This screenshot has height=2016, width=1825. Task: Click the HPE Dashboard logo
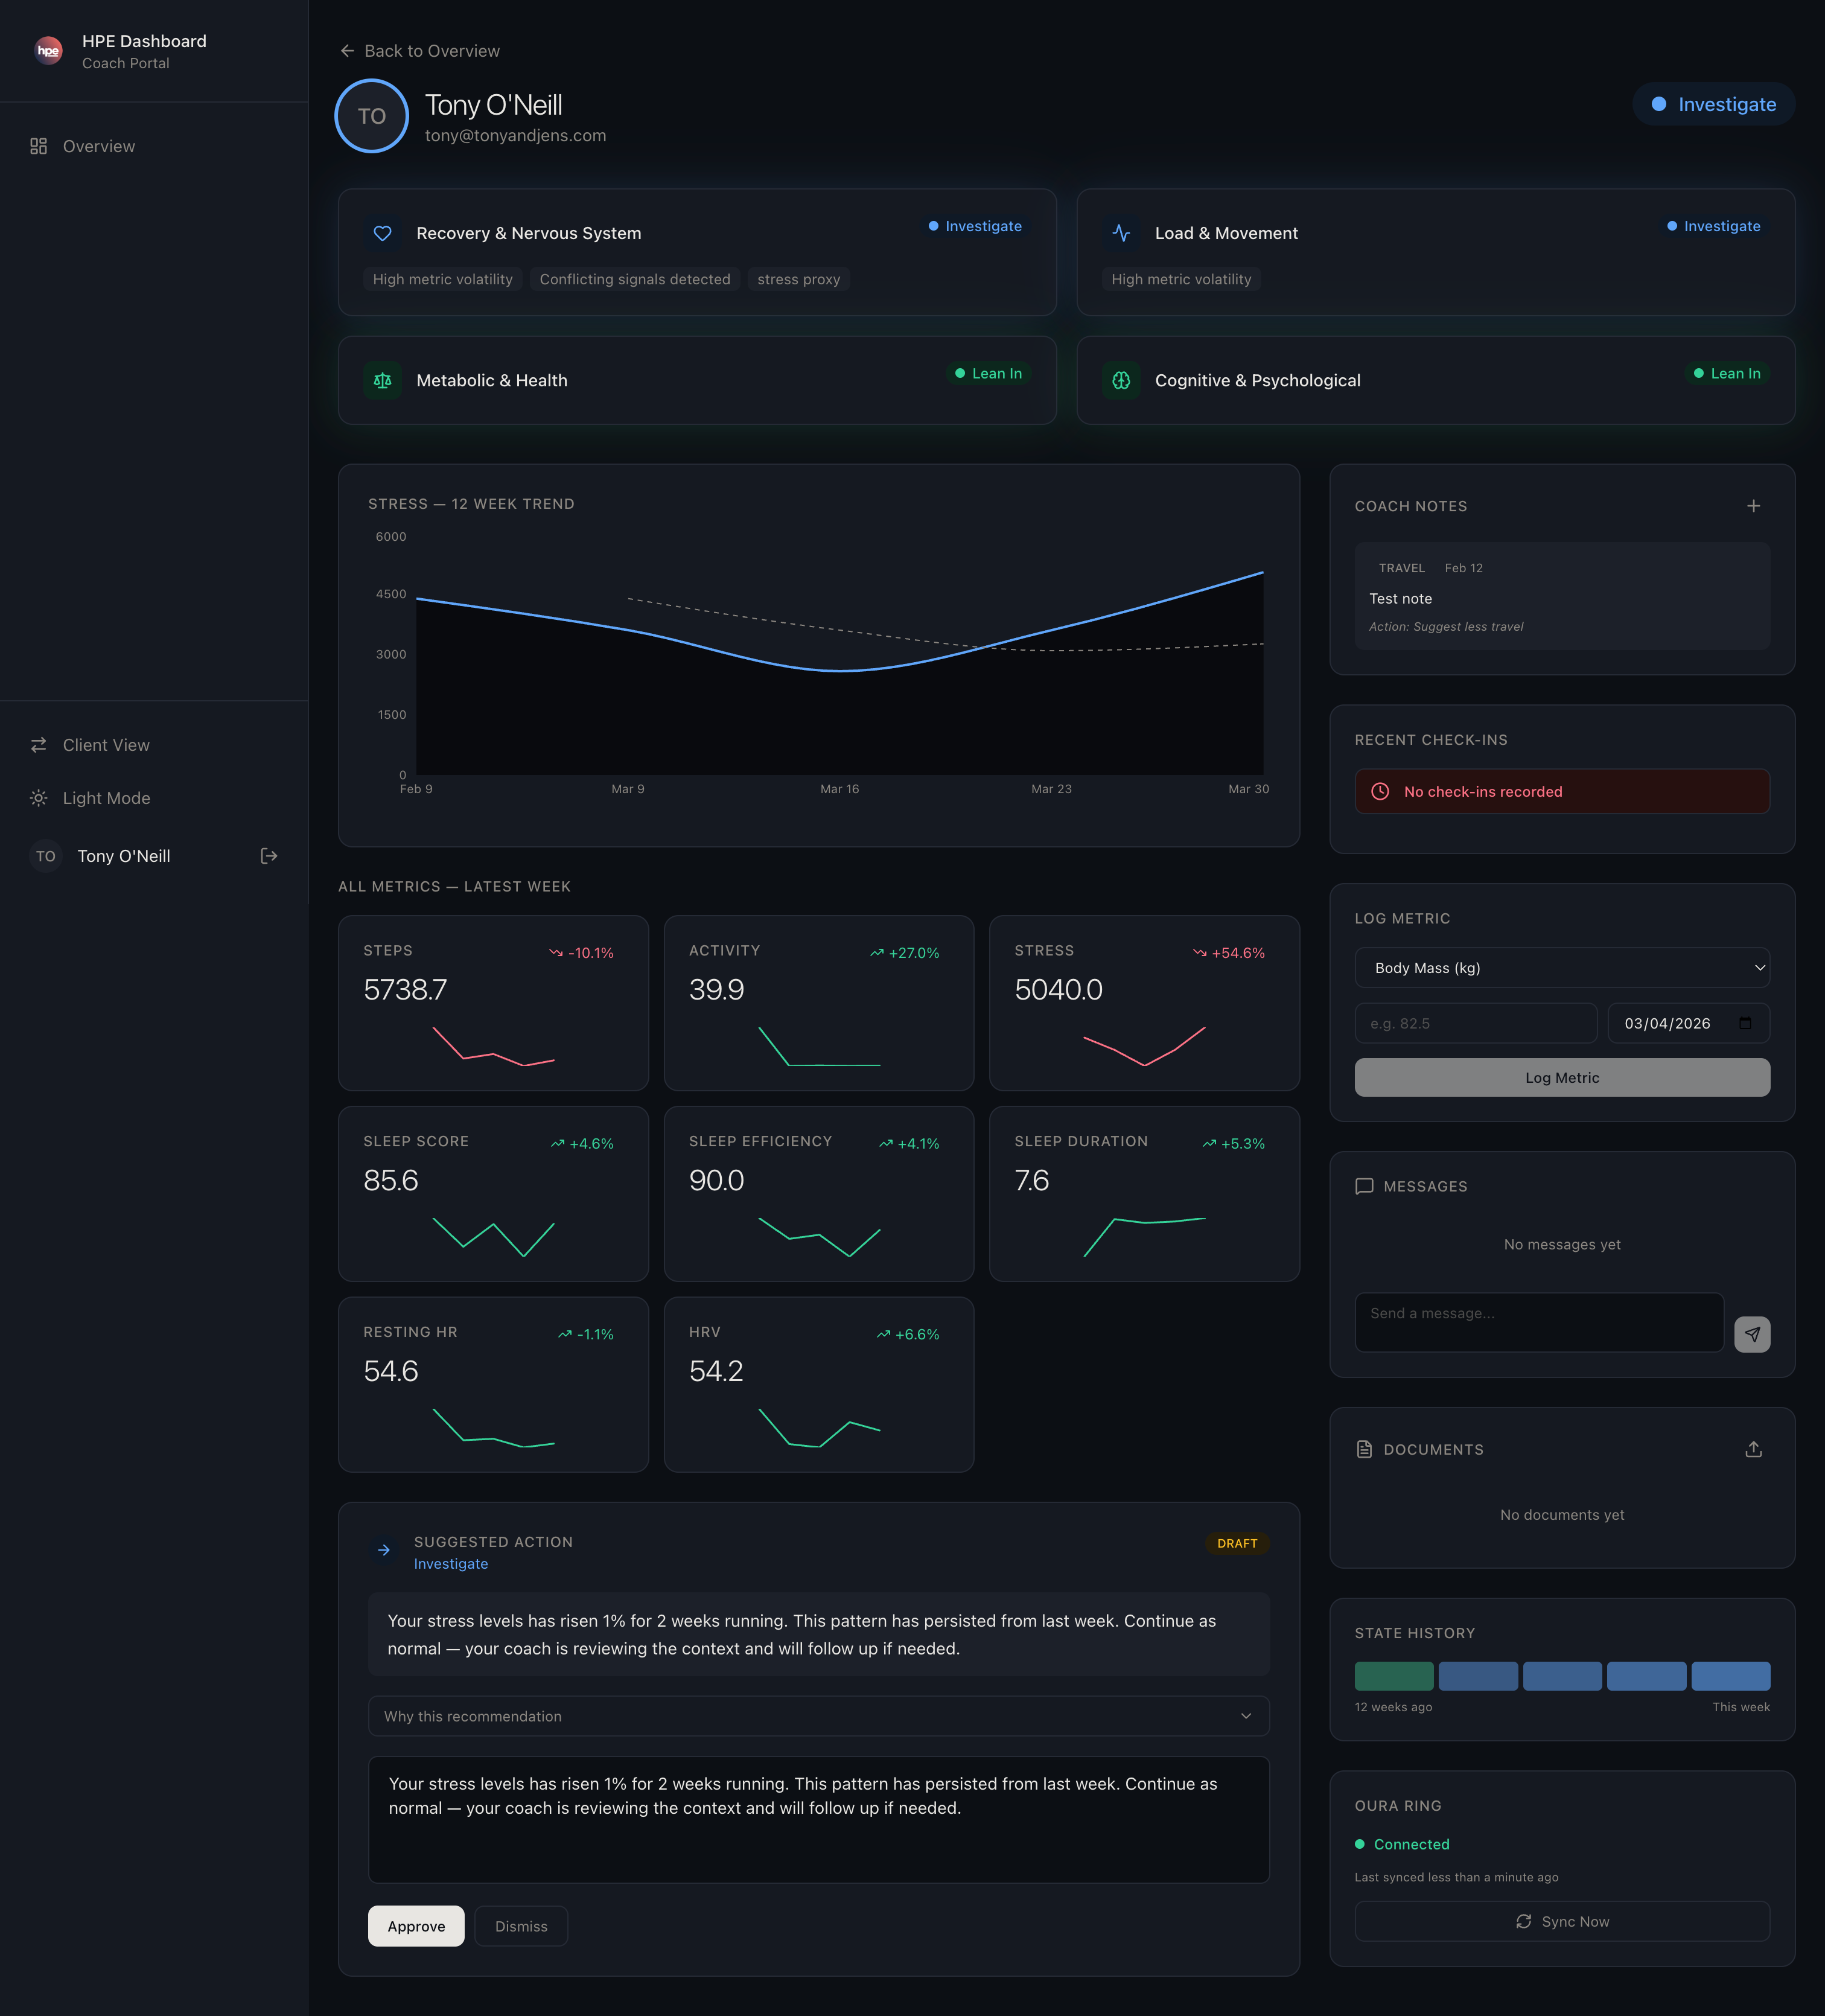[48, 50]
